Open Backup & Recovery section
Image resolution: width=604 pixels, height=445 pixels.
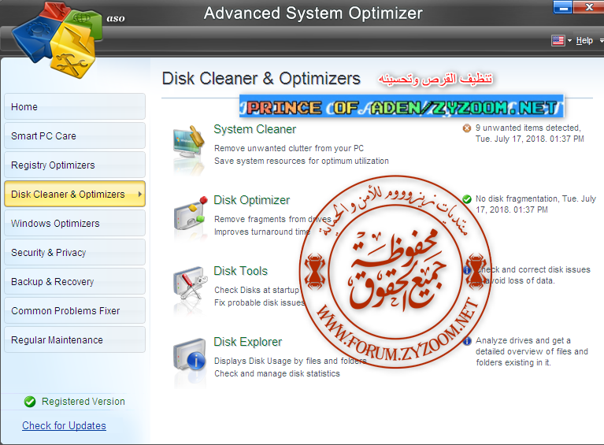(x=75, y=282)
